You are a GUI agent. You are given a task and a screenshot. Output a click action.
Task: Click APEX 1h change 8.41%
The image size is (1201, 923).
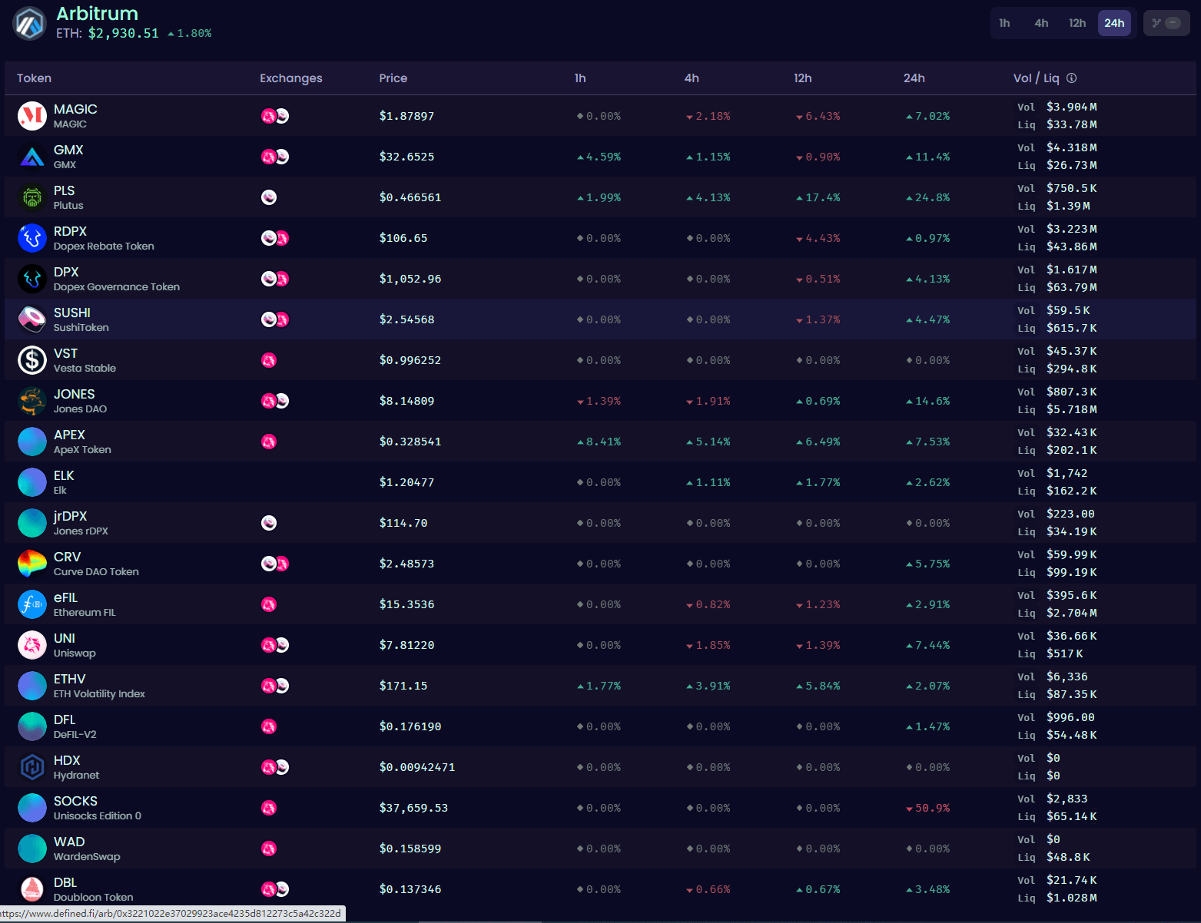[x=599, y=442]
